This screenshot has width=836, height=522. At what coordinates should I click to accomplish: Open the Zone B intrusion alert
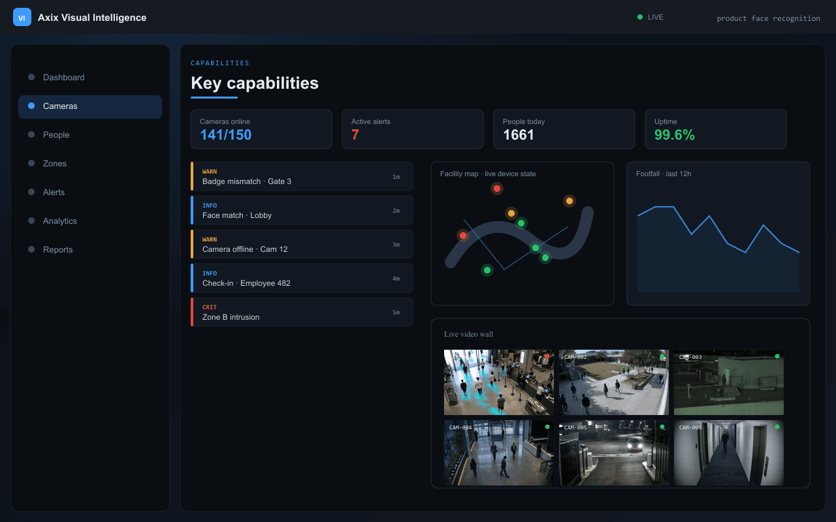coord(302,312)
